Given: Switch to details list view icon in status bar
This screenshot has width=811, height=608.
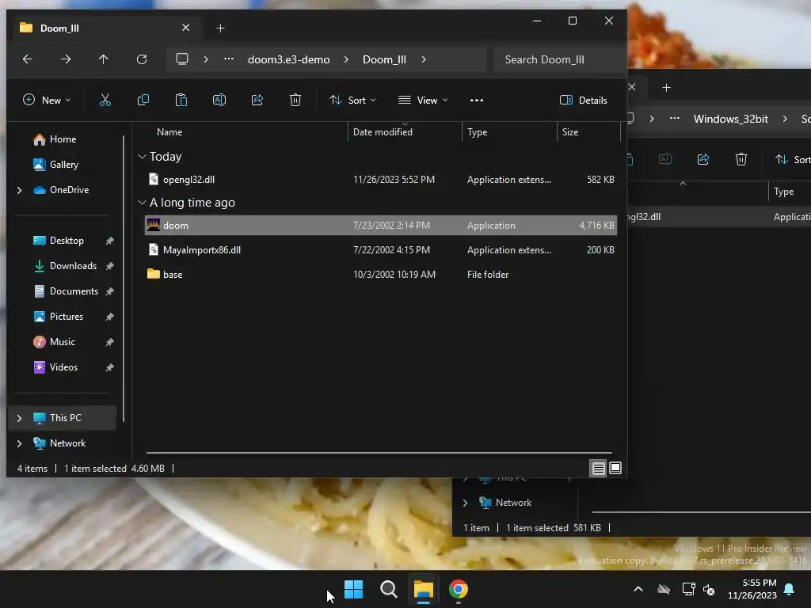Looking at the screenshot, I should pos(598,469).
